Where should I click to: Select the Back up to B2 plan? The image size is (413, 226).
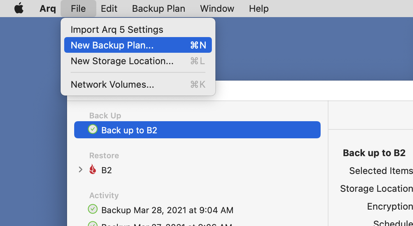pos(197,130)
